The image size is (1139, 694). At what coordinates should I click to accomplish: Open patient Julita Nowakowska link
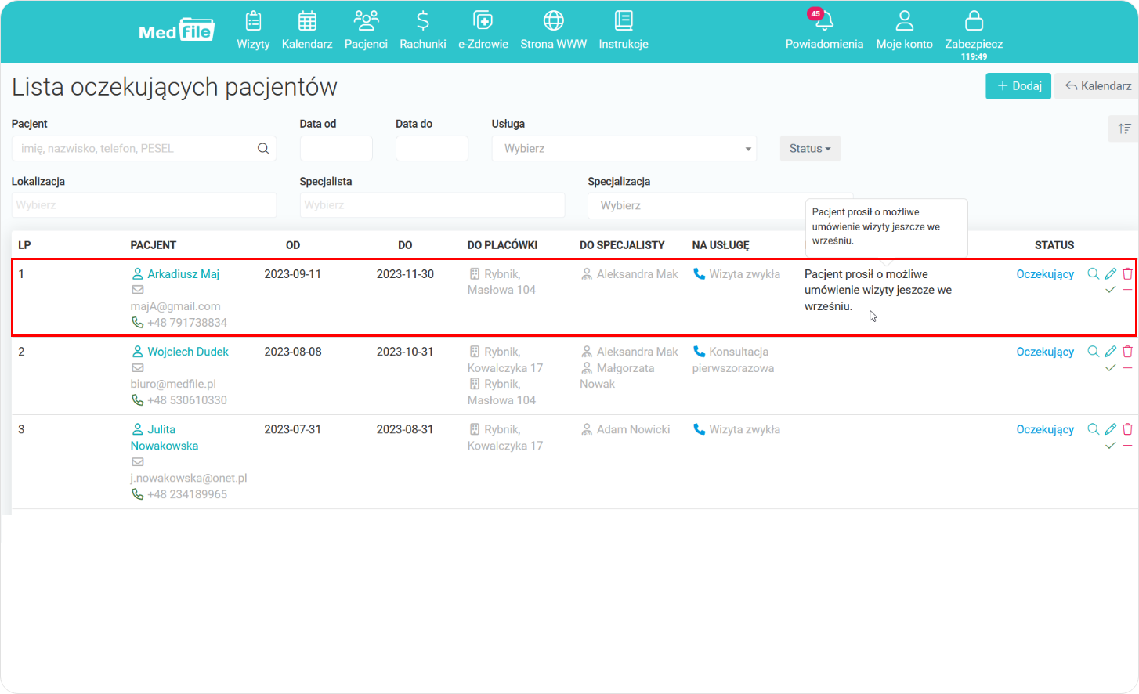click(x=165, y=438)
